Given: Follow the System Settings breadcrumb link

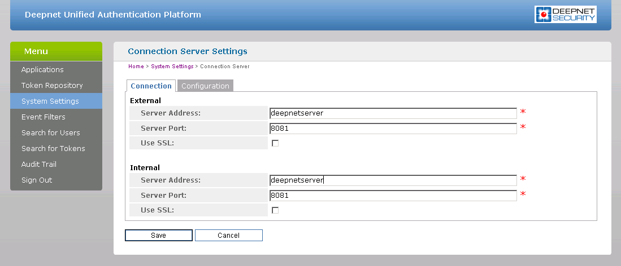Looking at the screenshot, I should (172, 66).
